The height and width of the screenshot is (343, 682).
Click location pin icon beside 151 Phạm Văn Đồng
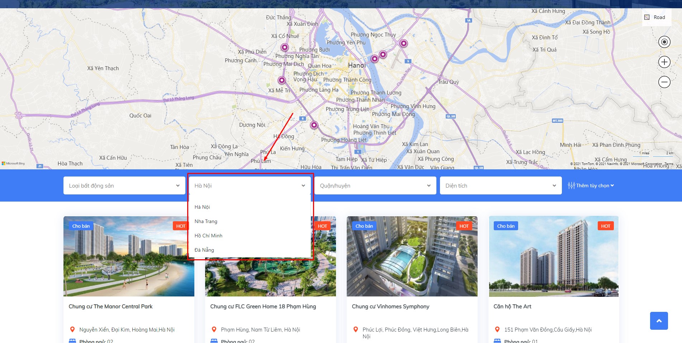(497, 329)
